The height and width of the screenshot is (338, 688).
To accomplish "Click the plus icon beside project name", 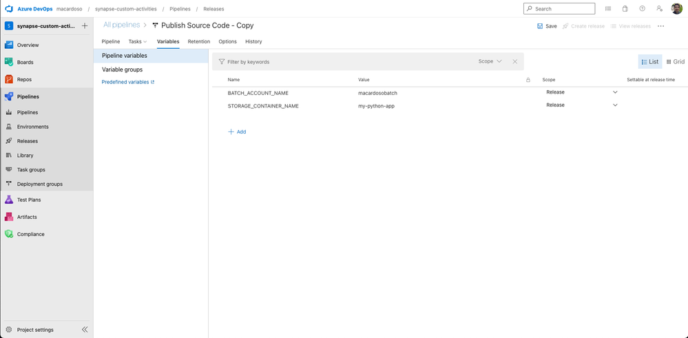I will tap(85, 26).
